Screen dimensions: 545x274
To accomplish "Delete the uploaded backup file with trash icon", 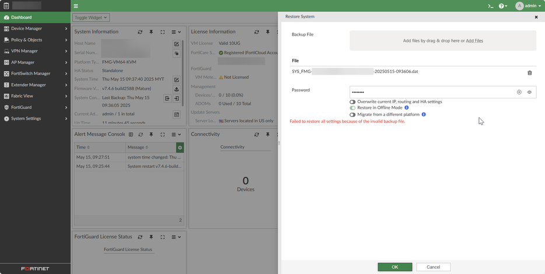I will [x=529, y=73].
